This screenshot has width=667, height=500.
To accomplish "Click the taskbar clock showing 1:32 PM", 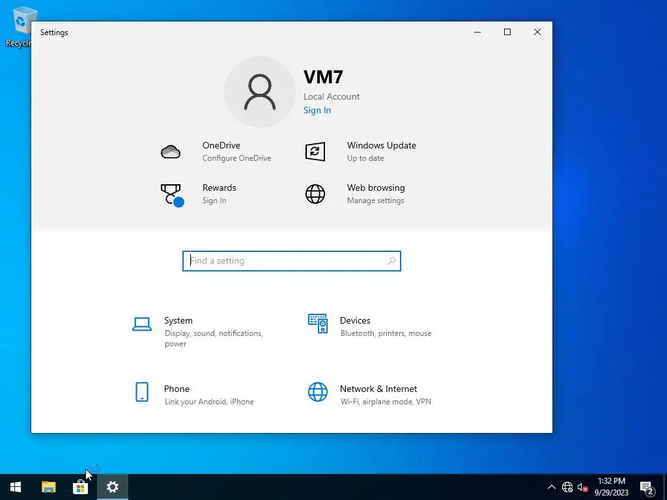I will pos(611,487).
